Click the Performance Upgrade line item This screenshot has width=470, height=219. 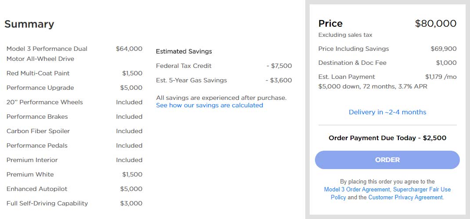click(x=40, y=88)
